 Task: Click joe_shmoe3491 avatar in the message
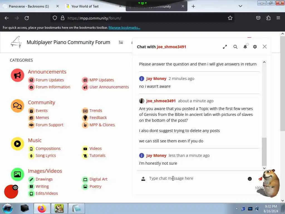[142, 101]
